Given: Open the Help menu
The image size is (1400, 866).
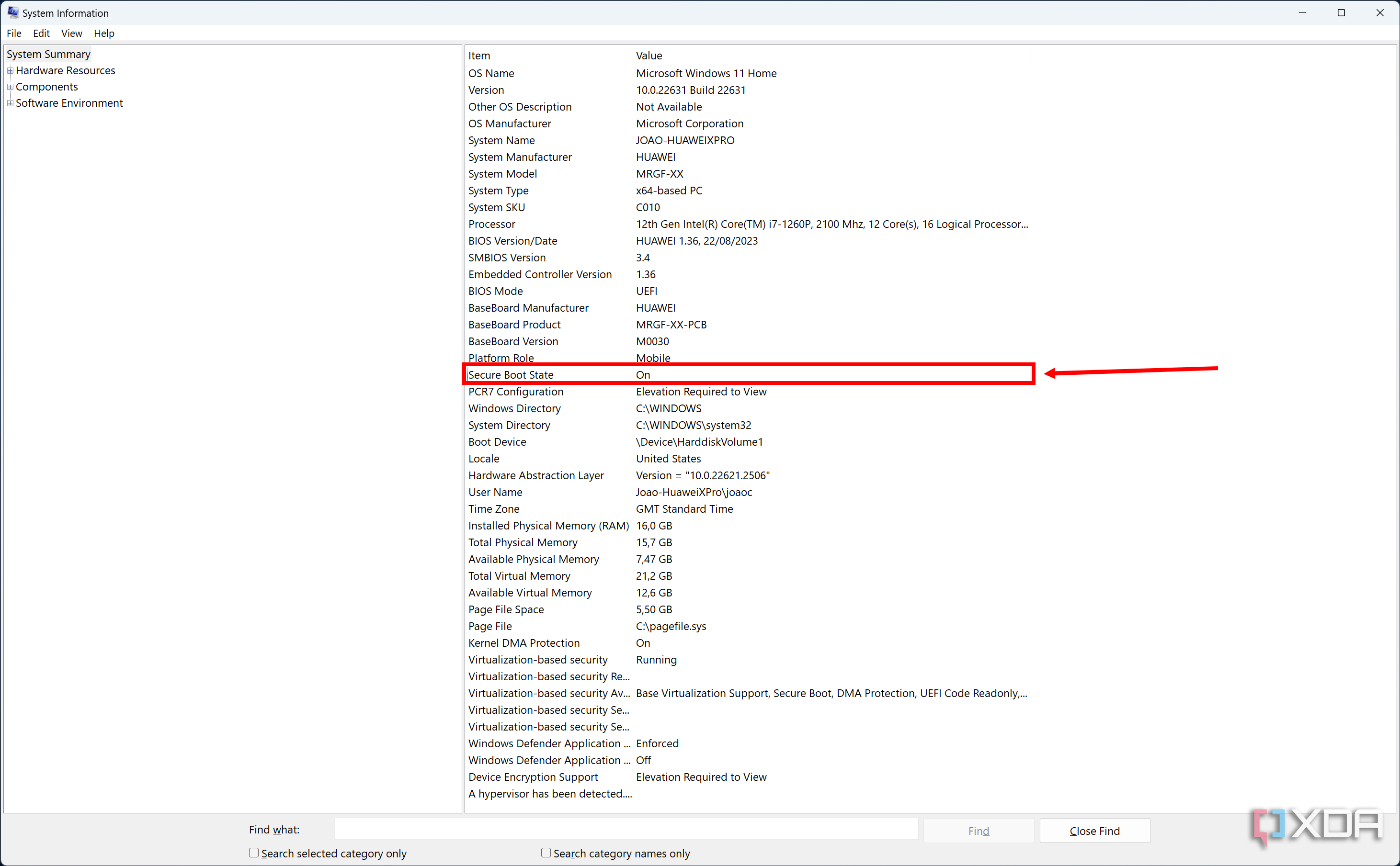Looking at the screenshot, I should pos(104,33).
